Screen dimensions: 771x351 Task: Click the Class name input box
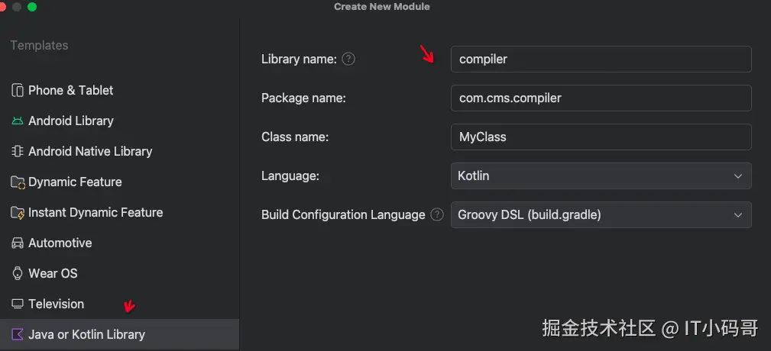[601, 137]
